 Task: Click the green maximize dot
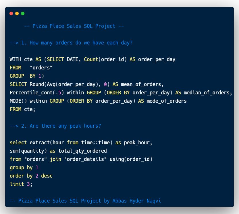pyautogui.click(x=23, y=13)
